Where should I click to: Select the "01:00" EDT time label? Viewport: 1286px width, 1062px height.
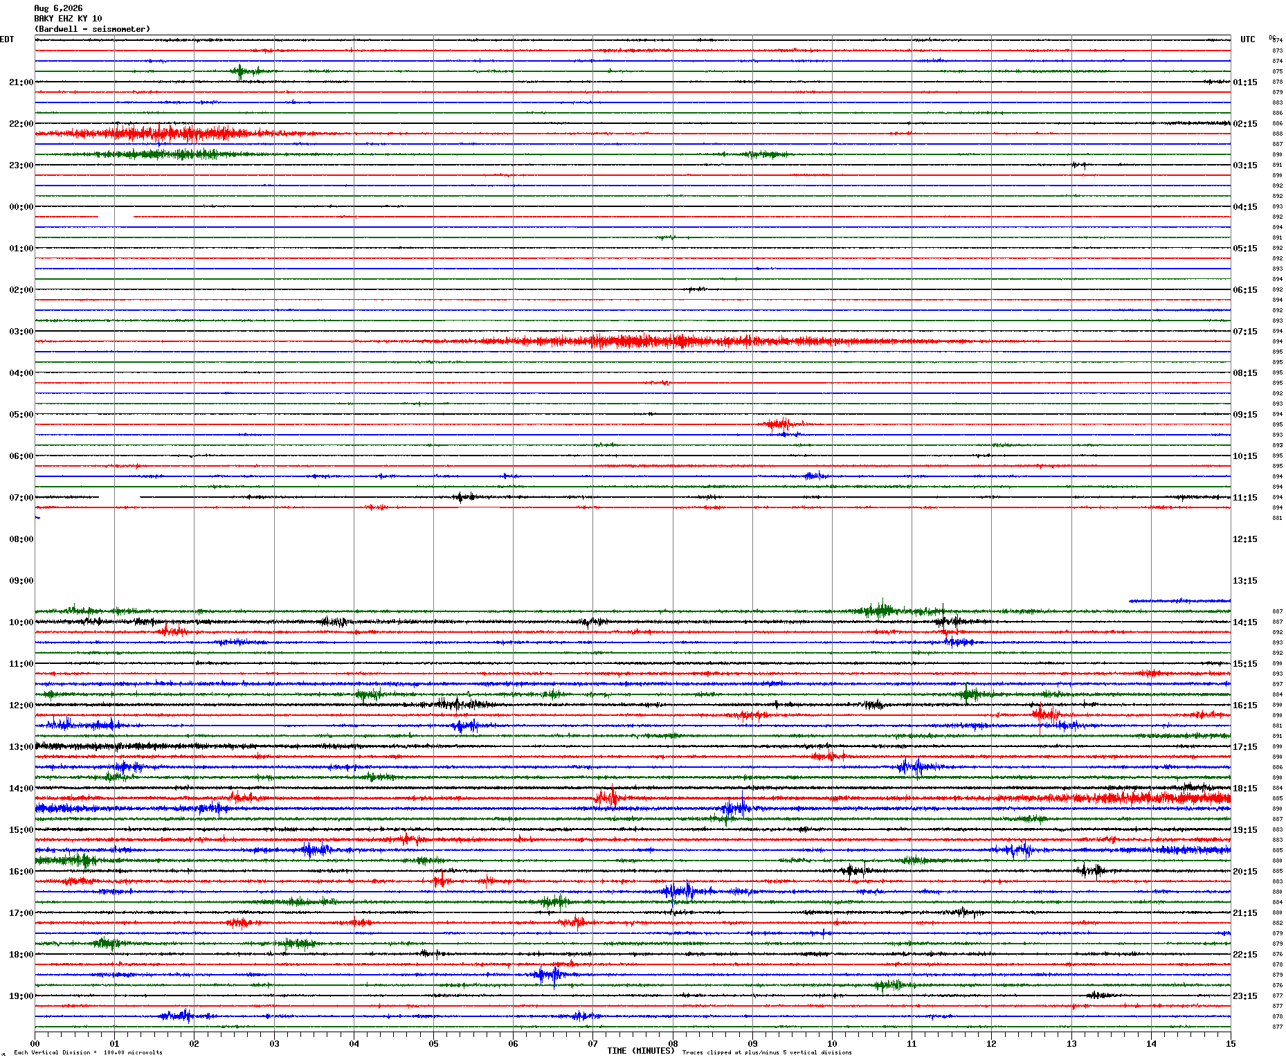click(21, 249)
